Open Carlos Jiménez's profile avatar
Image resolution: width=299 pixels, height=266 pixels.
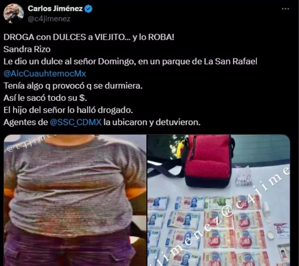pos(14,13)
